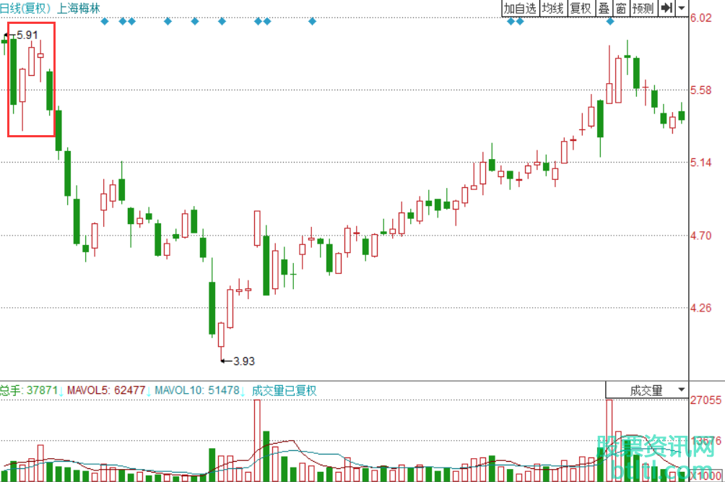Click the 3.93 low price label

coord(243,361)
